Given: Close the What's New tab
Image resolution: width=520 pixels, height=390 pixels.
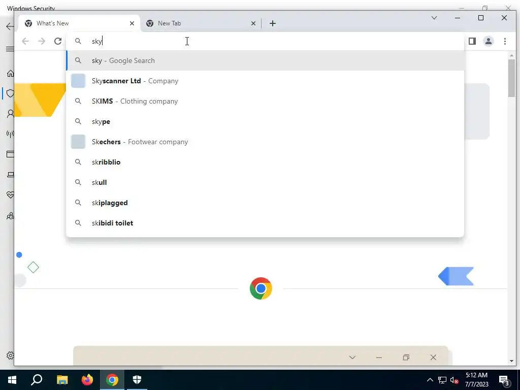Looking at the screenshot, I should 132,23.
